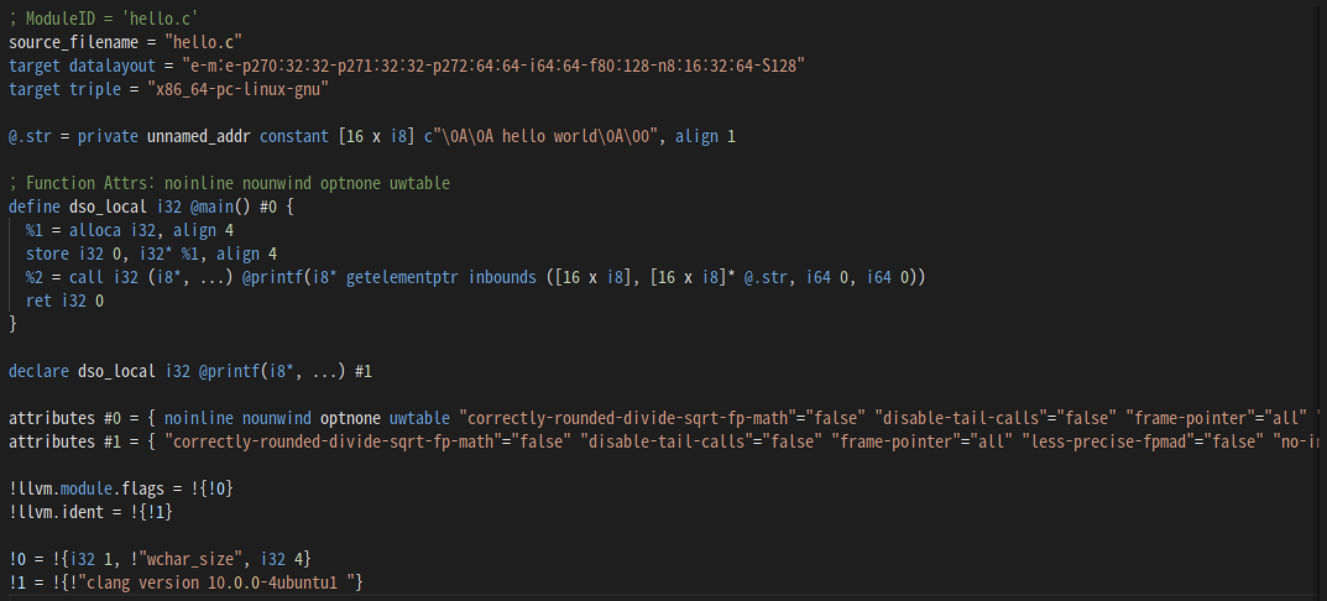The image size is (1327, 601).
Task: Click the "ret i32 0" line
Action: pos(65,300)
